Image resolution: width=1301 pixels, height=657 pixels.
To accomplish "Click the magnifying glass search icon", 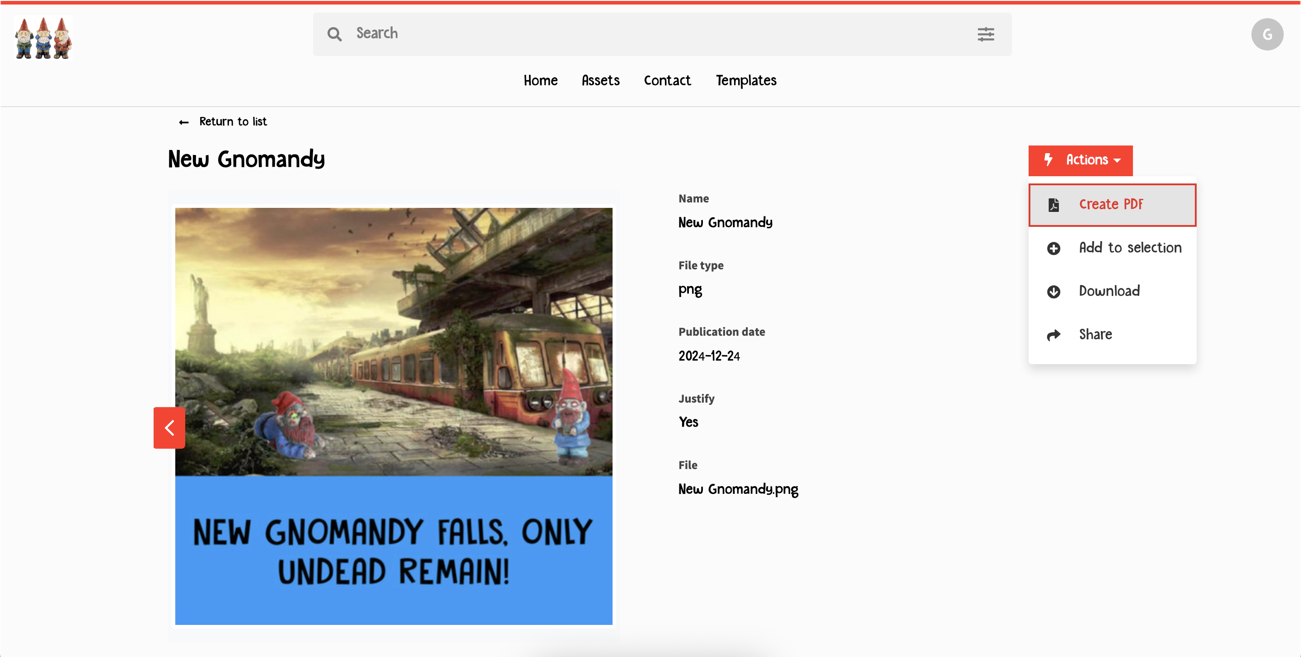I will pyautogui.click(x=334, y=34).
